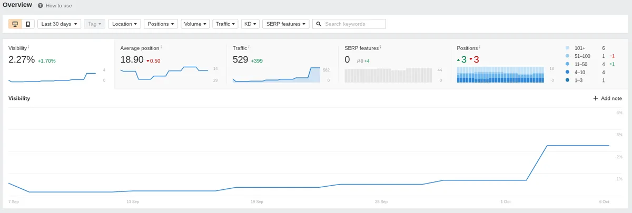
Task: Click the magnifier icon in keyword search
Action: [x=319, y=24]
